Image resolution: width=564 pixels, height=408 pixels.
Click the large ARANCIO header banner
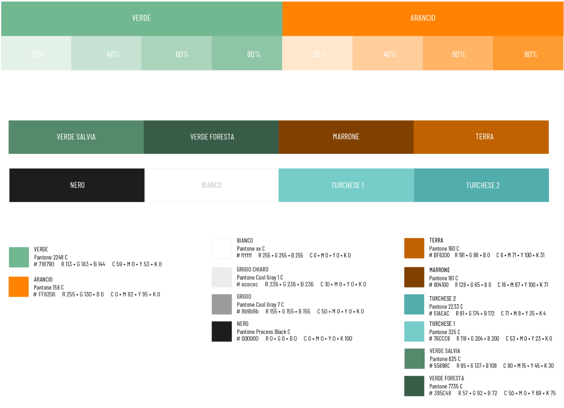[x=423, y=18]
